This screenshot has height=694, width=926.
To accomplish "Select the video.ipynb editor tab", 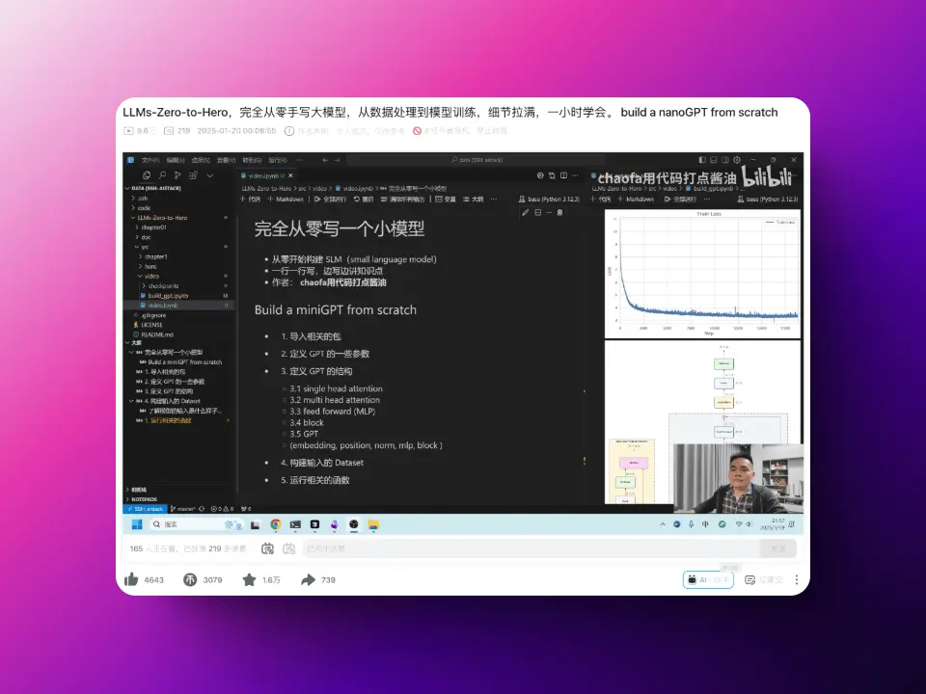I will 262,175.
